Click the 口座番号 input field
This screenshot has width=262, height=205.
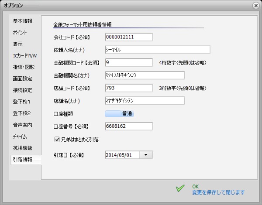click(x=129, y=126)
